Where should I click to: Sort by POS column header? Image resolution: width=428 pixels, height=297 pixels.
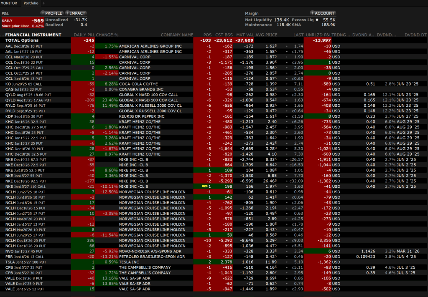click(207, 35)
